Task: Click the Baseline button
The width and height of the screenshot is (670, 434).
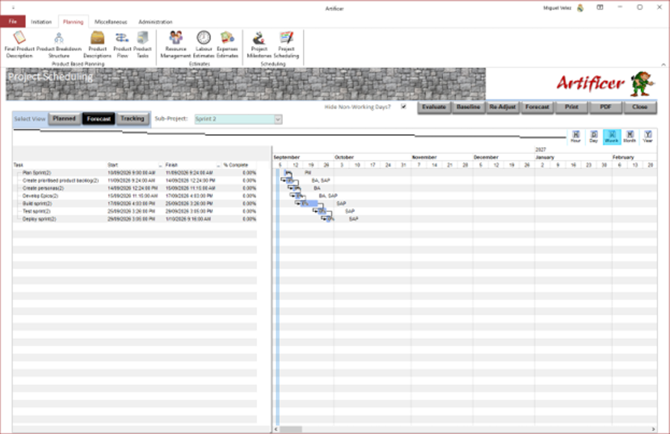Action: (468, 107)
